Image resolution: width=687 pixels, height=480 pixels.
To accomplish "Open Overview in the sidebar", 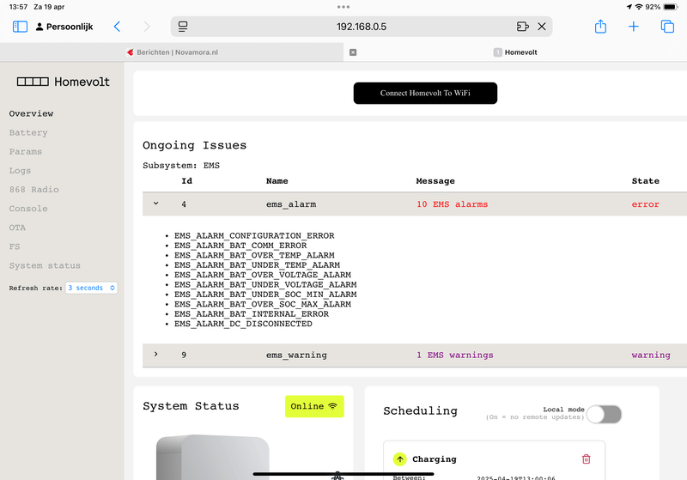I will pos(31,113).
